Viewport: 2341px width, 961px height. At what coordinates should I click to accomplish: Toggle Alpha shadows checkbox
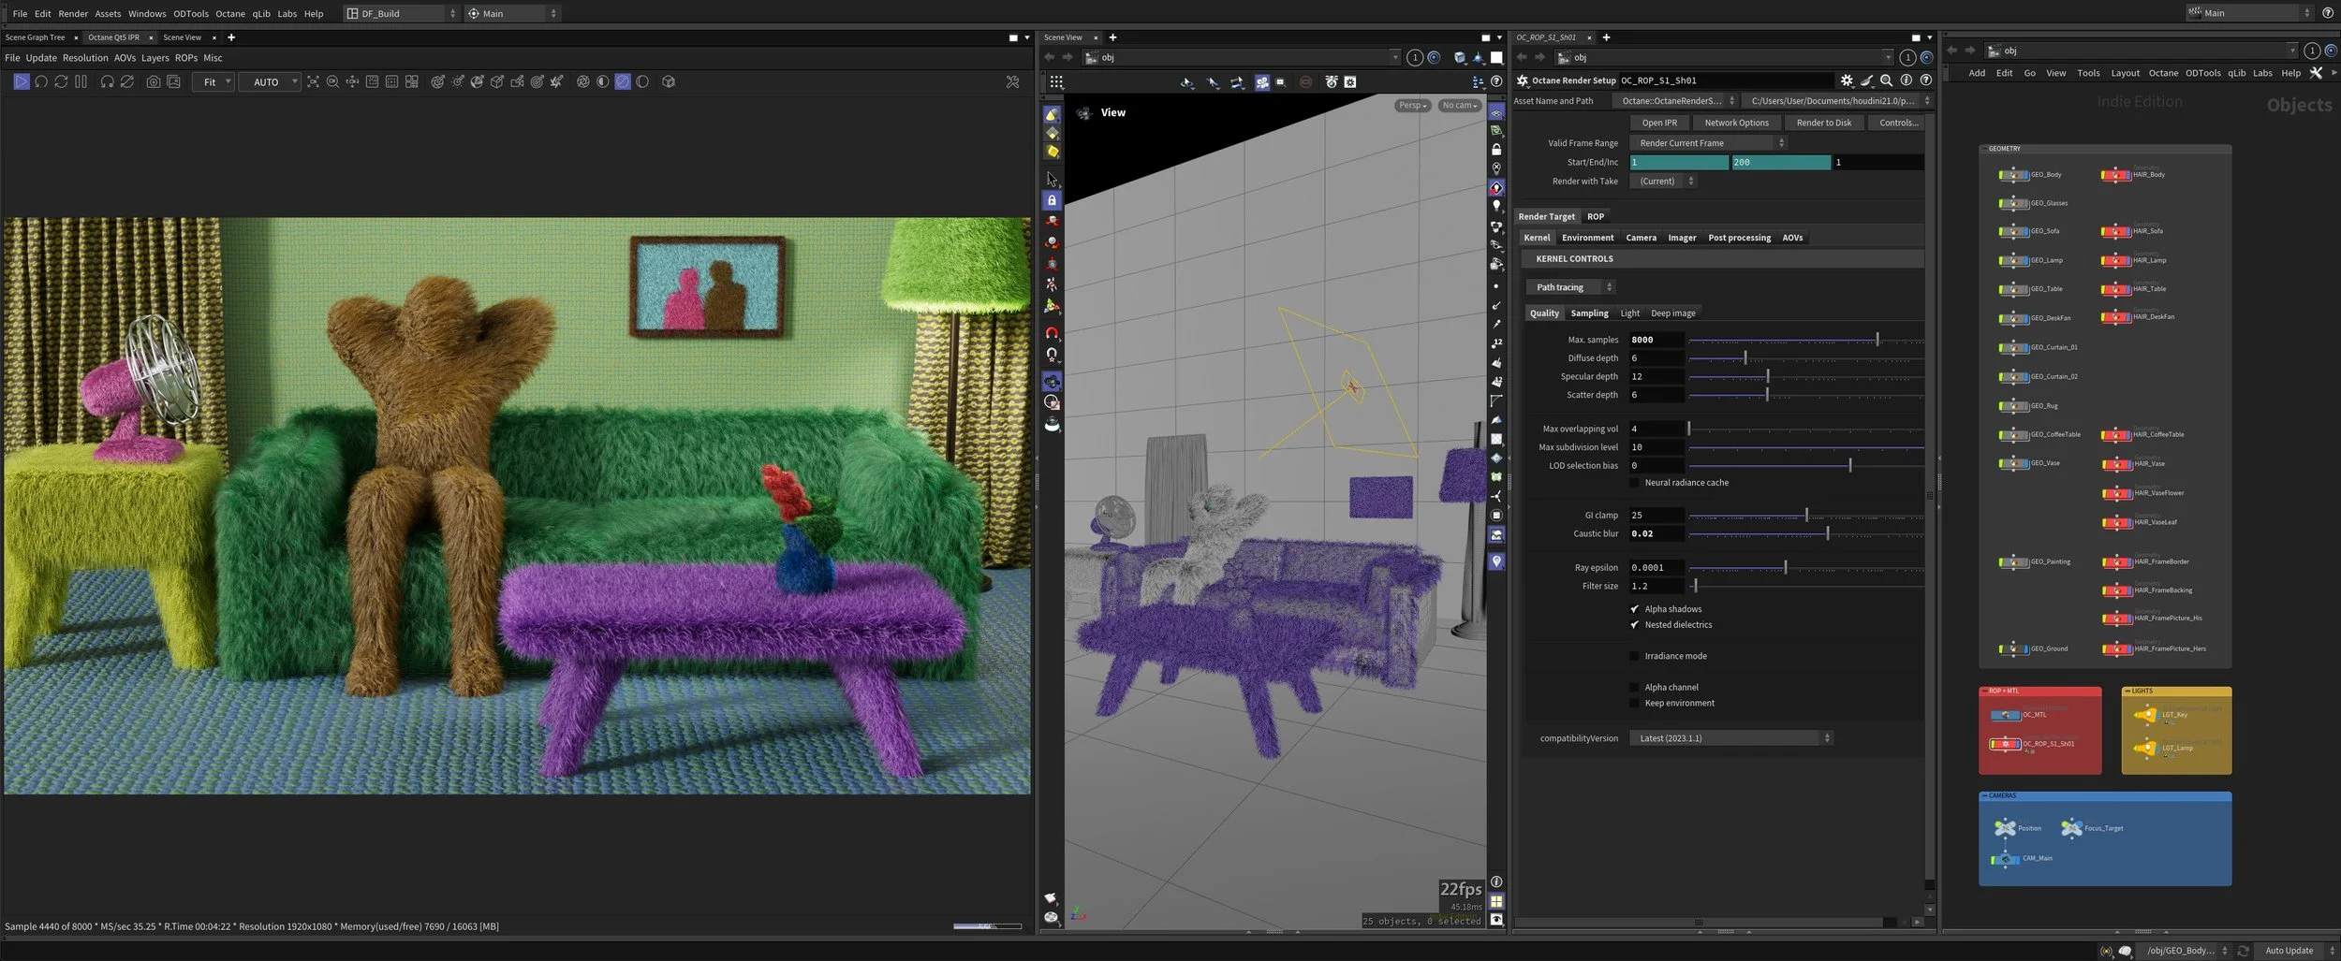click(1634, 609)
